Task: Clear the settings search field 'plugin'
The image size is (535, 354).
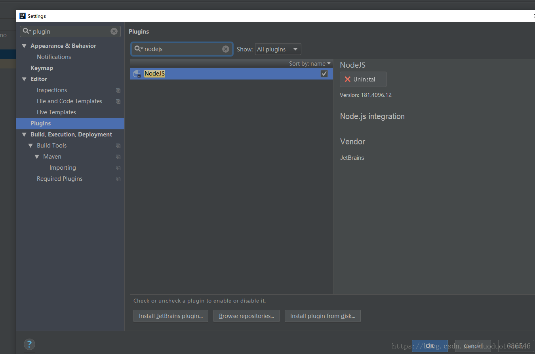Action: [114, 31]
